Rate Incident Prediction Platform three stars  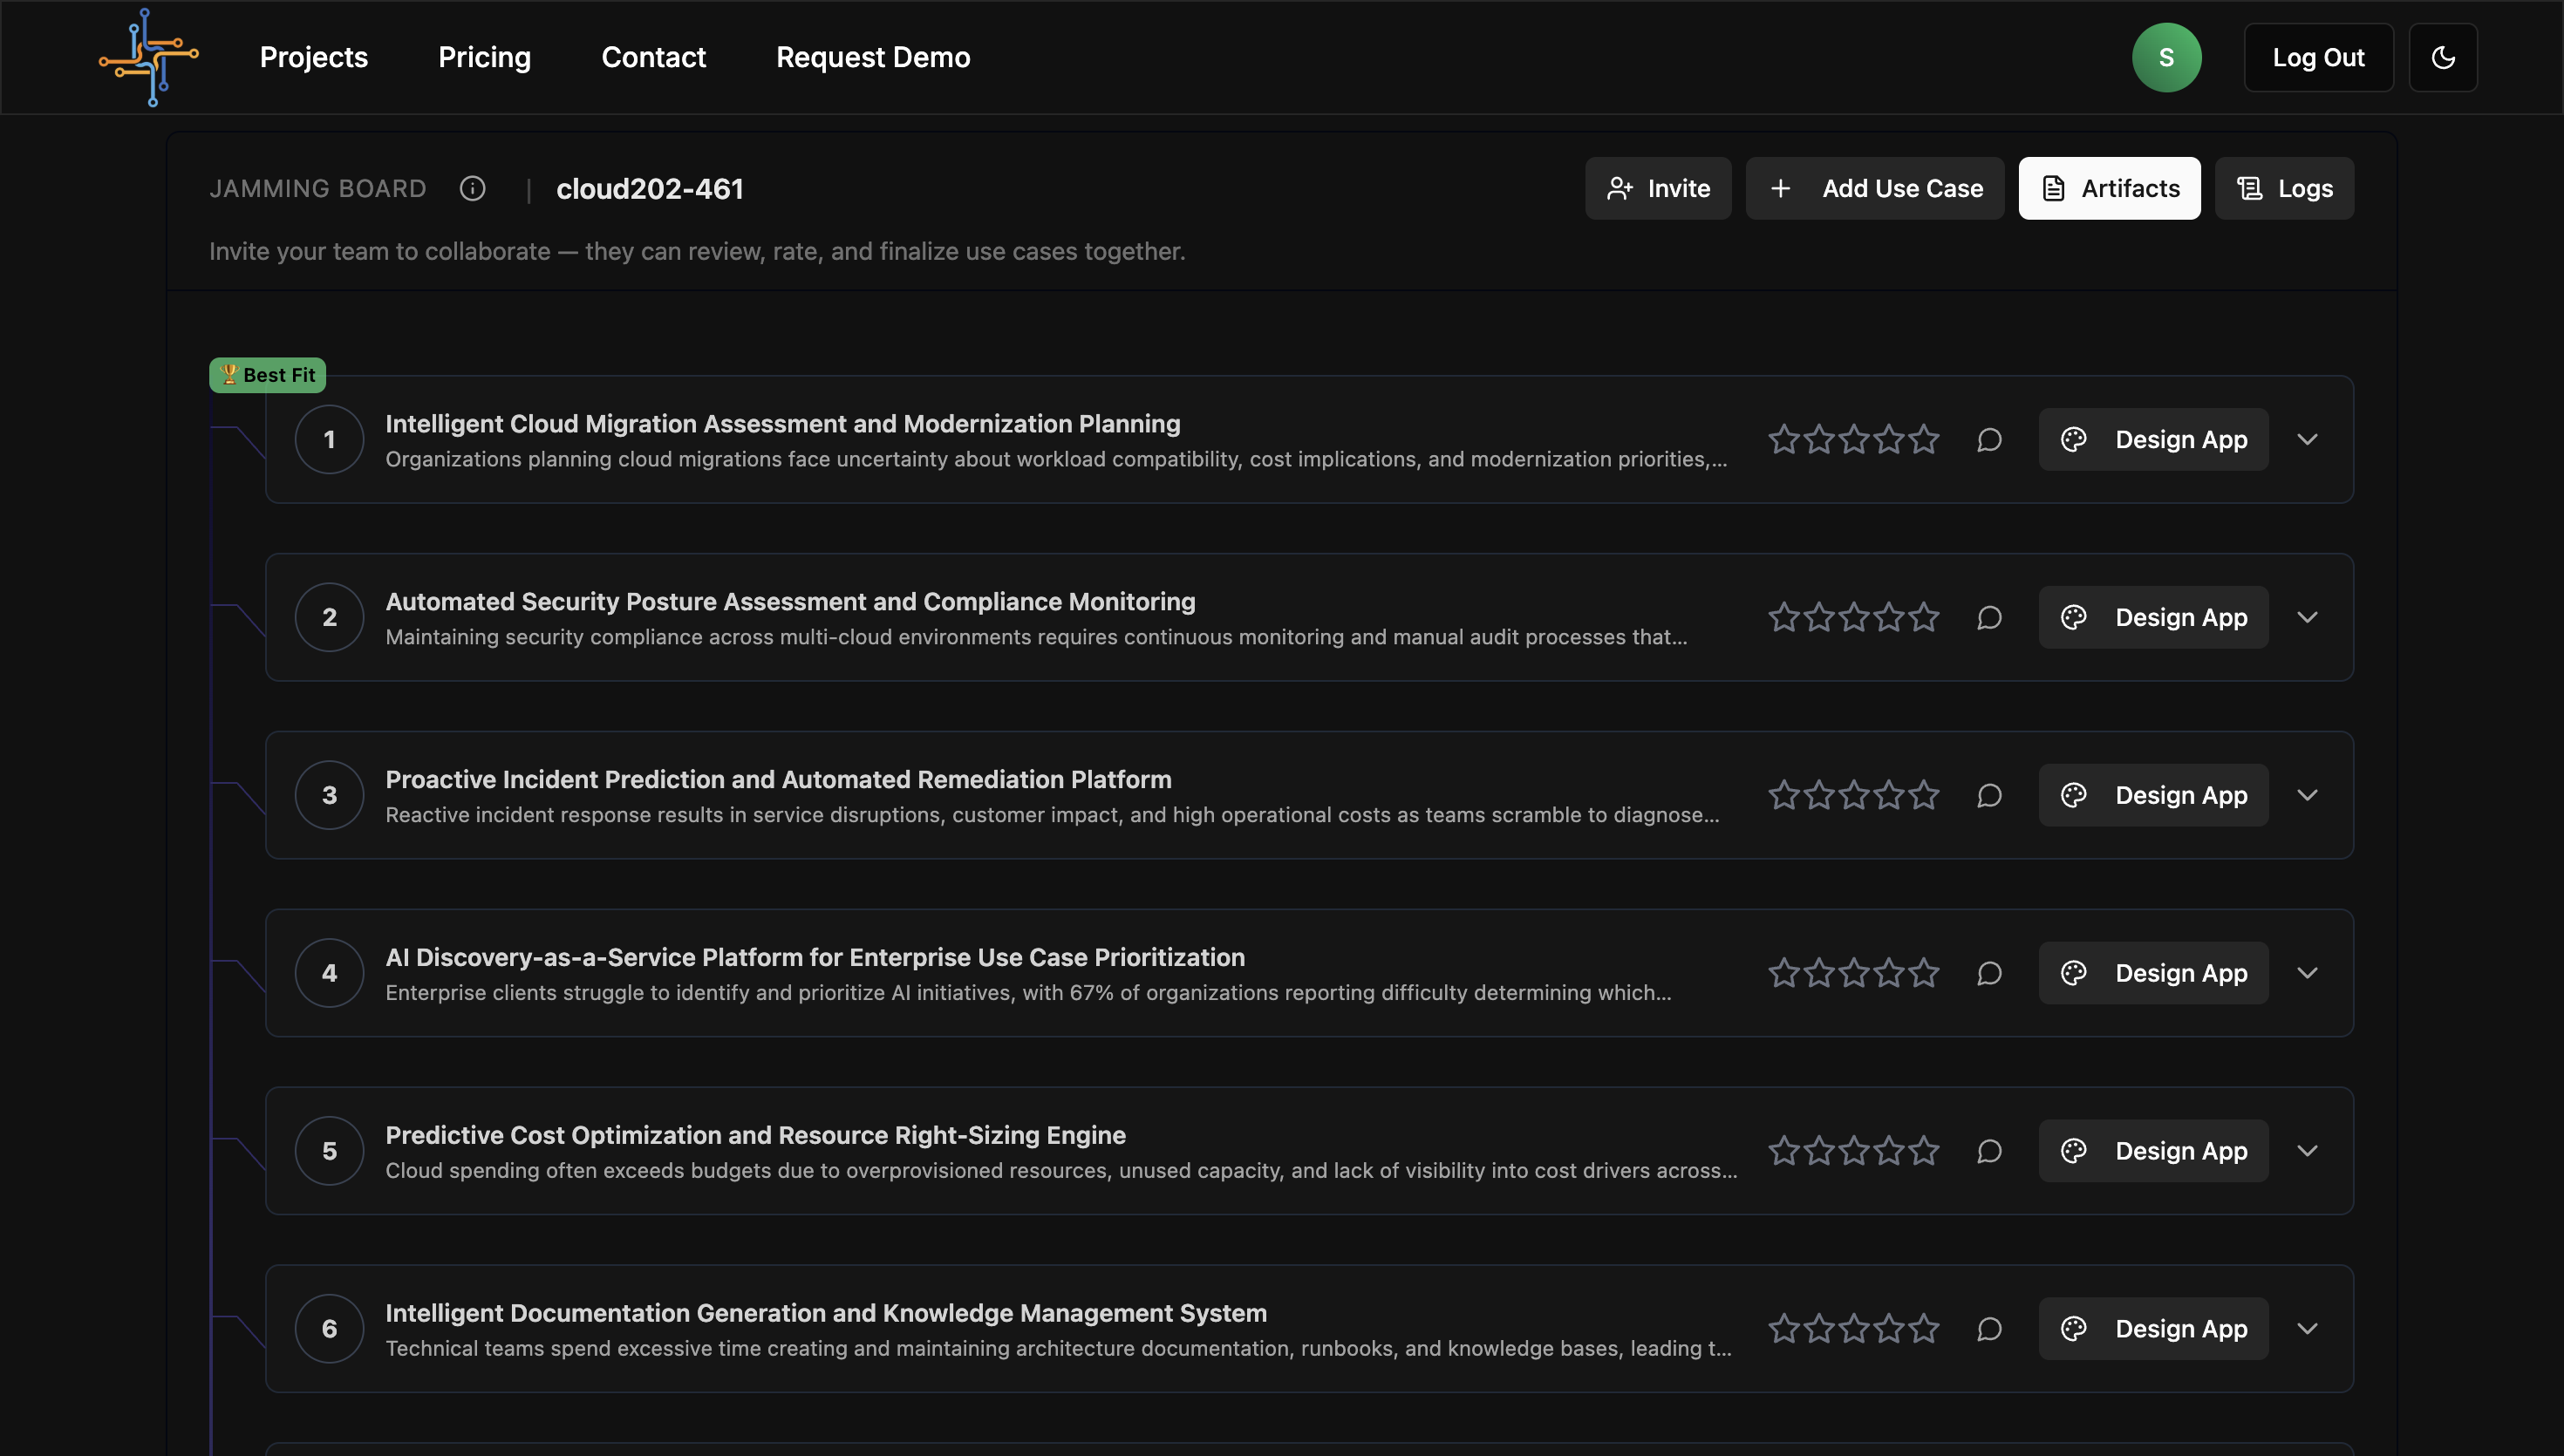(x=1854, y=796)
